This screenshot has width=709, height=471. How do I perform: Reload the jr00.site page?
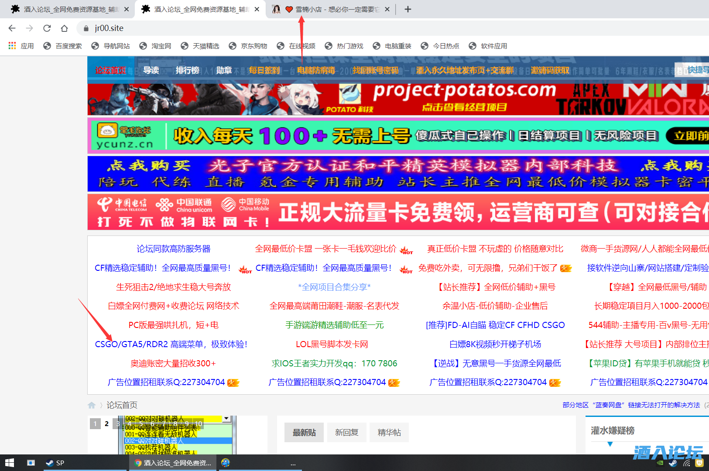tap(47, 28)
